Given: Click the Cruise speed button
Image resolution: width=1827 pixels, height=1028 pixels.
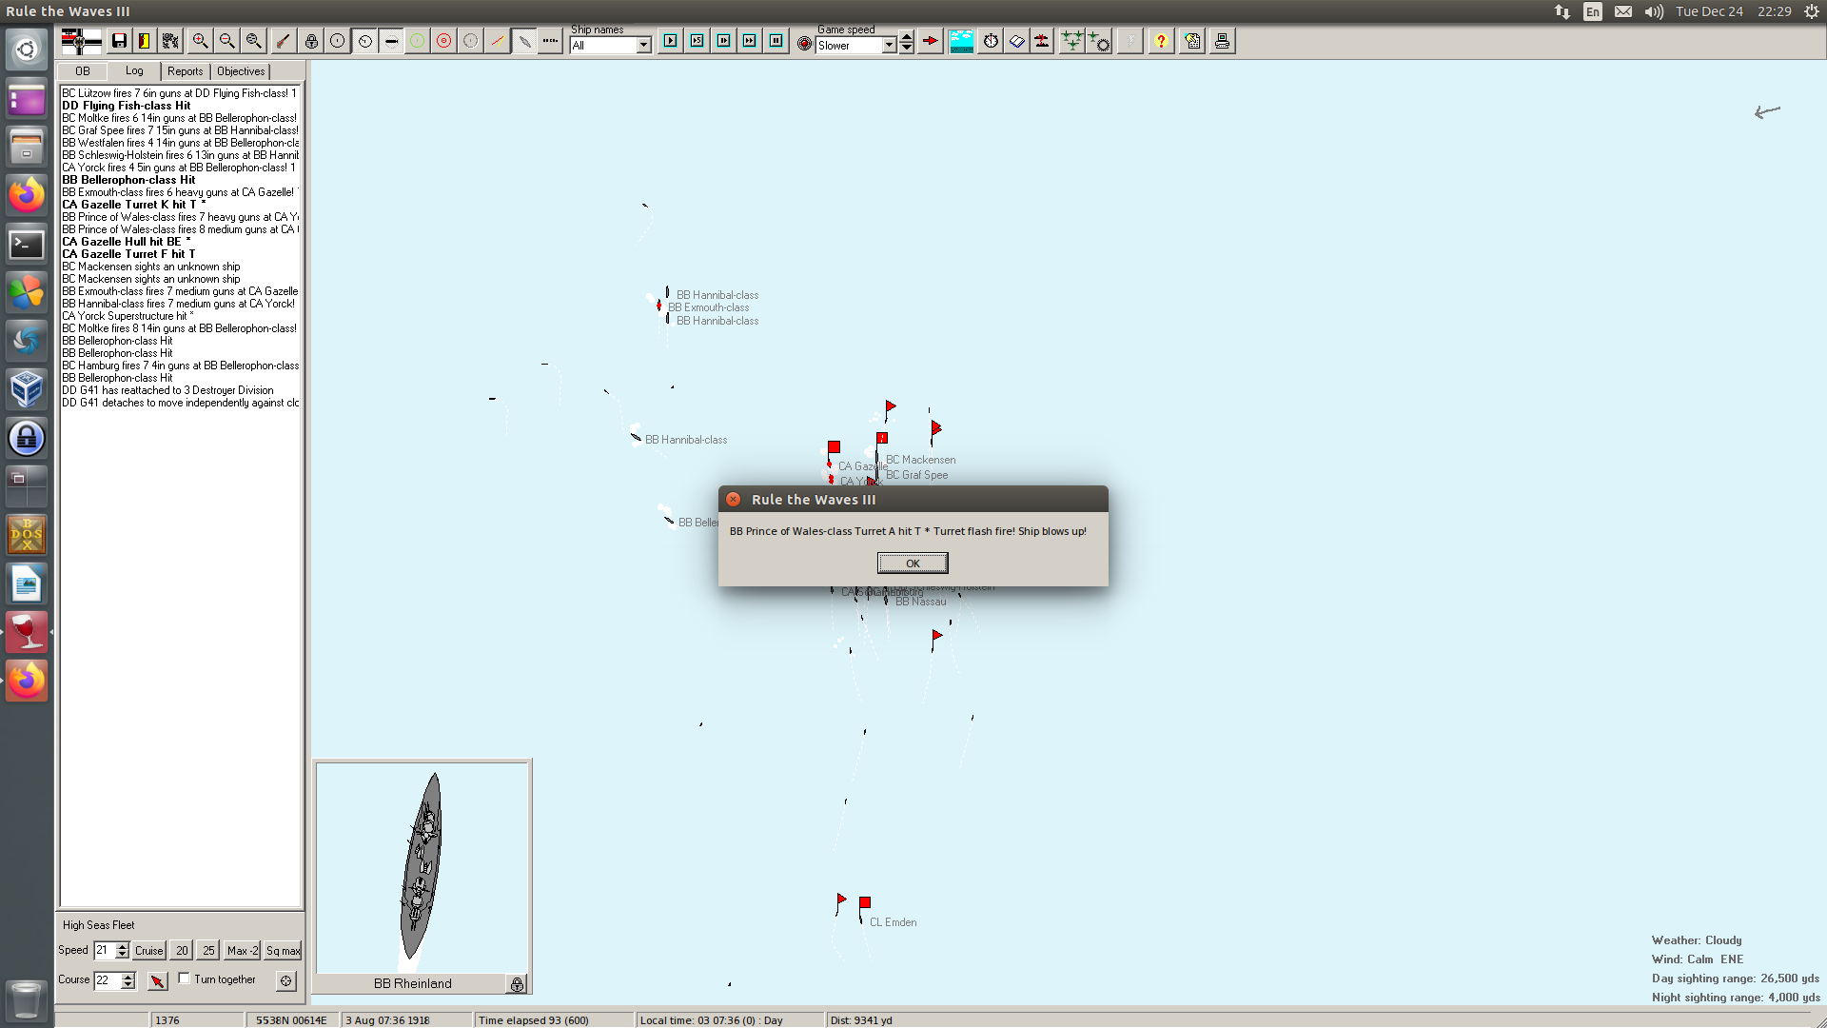Looking at the screenshot, I should 148,950.
